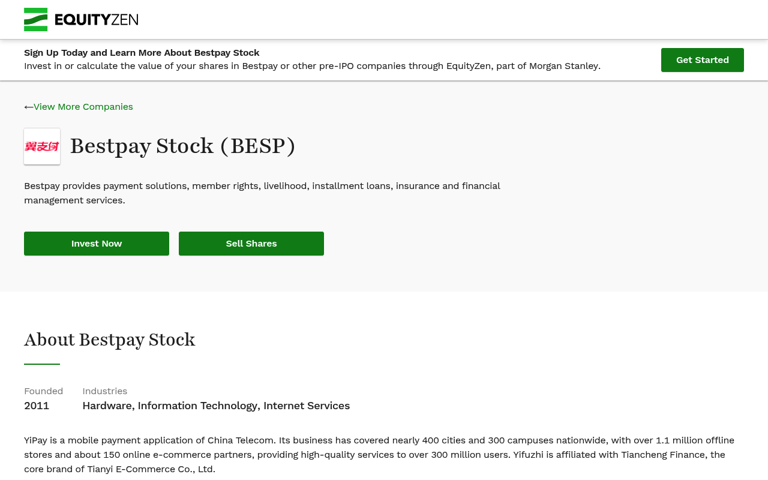The image size is (768, 480).
Task: Click the red Bestpay company logo thumbnail
Action: click(x=42, y=146)
